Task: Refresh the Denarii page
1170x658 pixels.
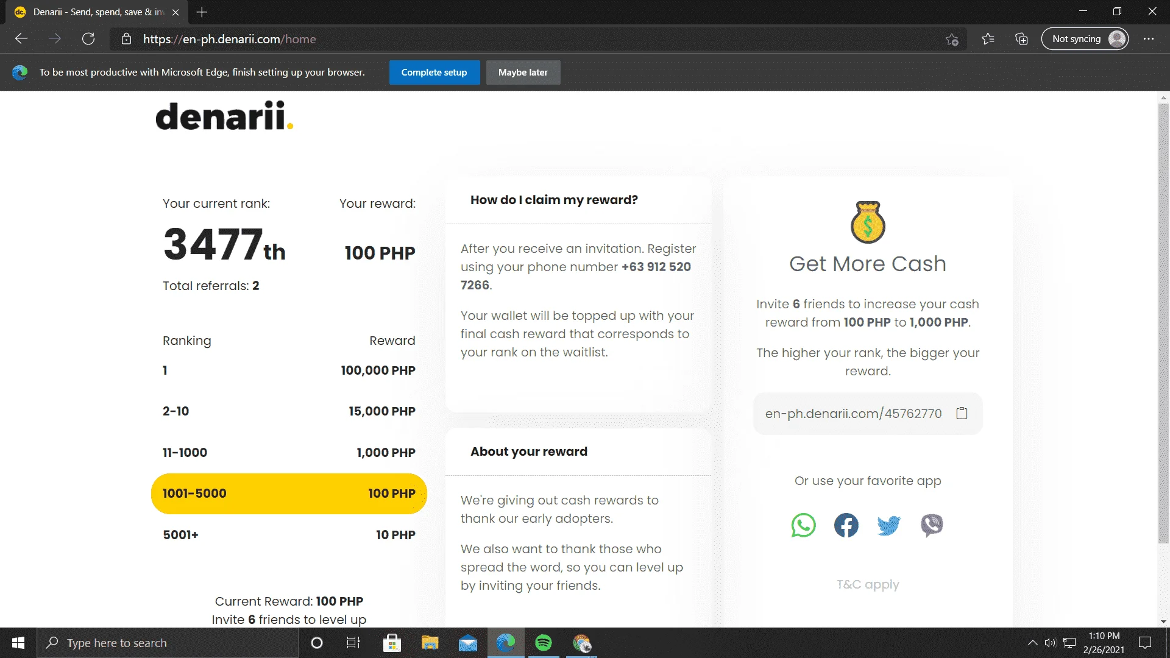Action: [88, 39]
